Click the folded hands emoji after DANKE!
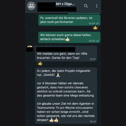This screenshot has height=126, width=126. click(58, 75)
